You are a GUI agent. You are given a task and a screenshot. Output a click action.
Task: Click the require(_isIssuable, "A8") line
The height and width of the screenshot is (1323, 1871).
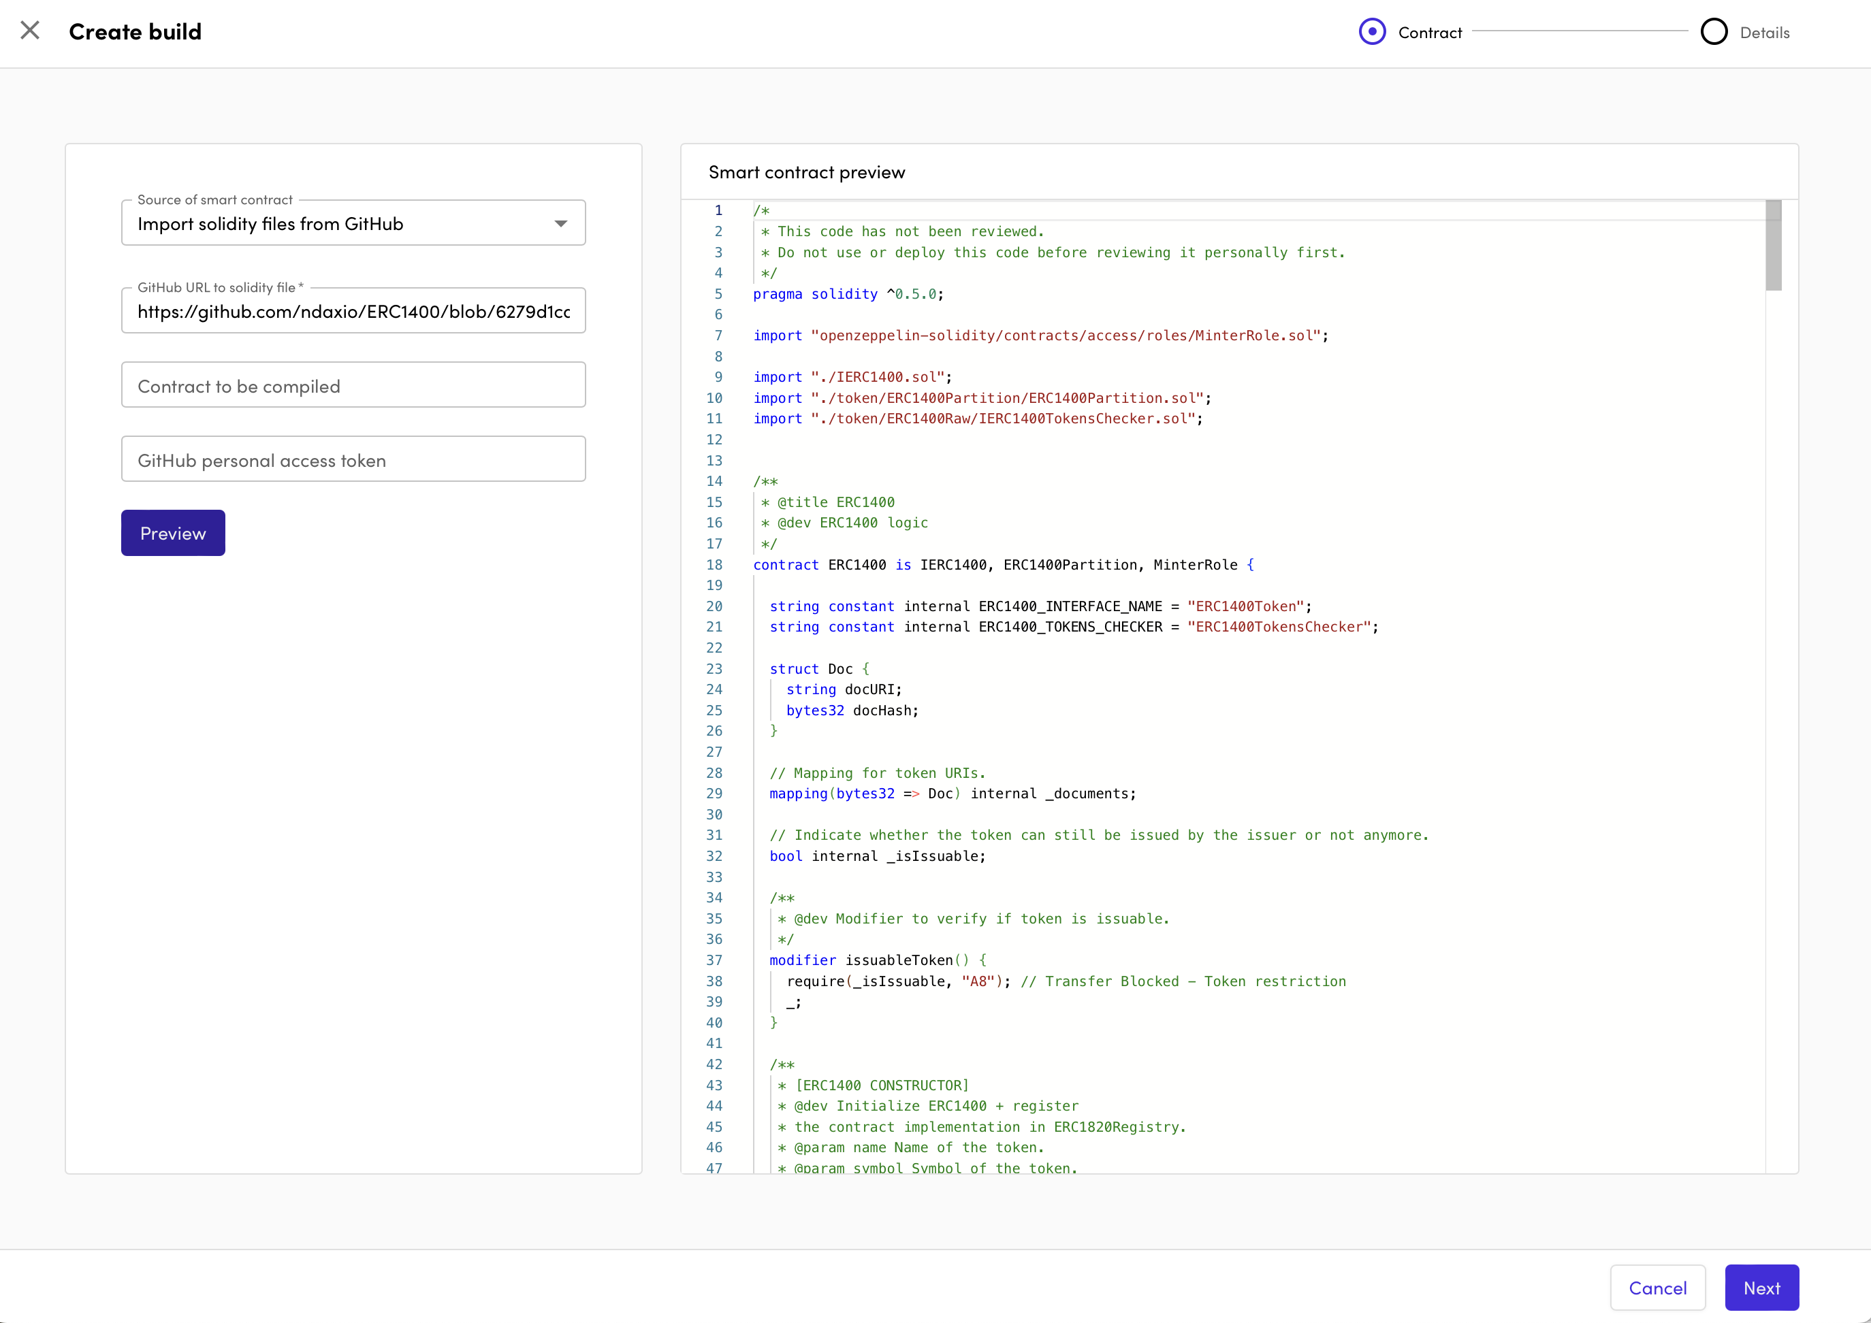(x=1066, y=981)
